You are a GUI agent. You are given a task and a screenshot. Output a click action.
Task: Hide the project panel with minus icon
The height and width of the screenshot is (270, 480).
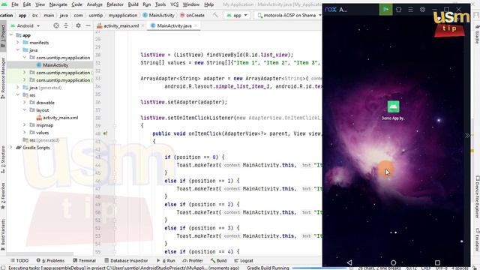coord(88,25)
